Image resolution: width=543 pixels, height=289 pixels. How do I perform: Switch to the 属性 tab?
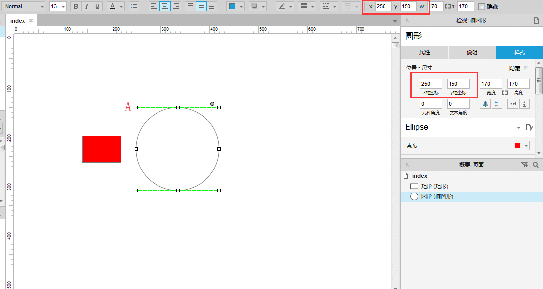tap(424, 52)
